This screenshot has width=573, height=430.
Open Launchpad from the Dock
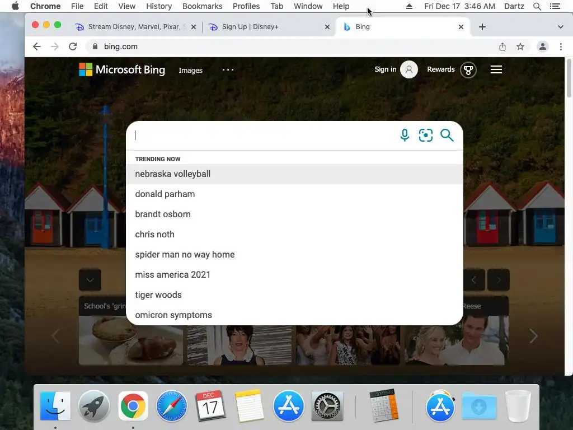point(94,406)
